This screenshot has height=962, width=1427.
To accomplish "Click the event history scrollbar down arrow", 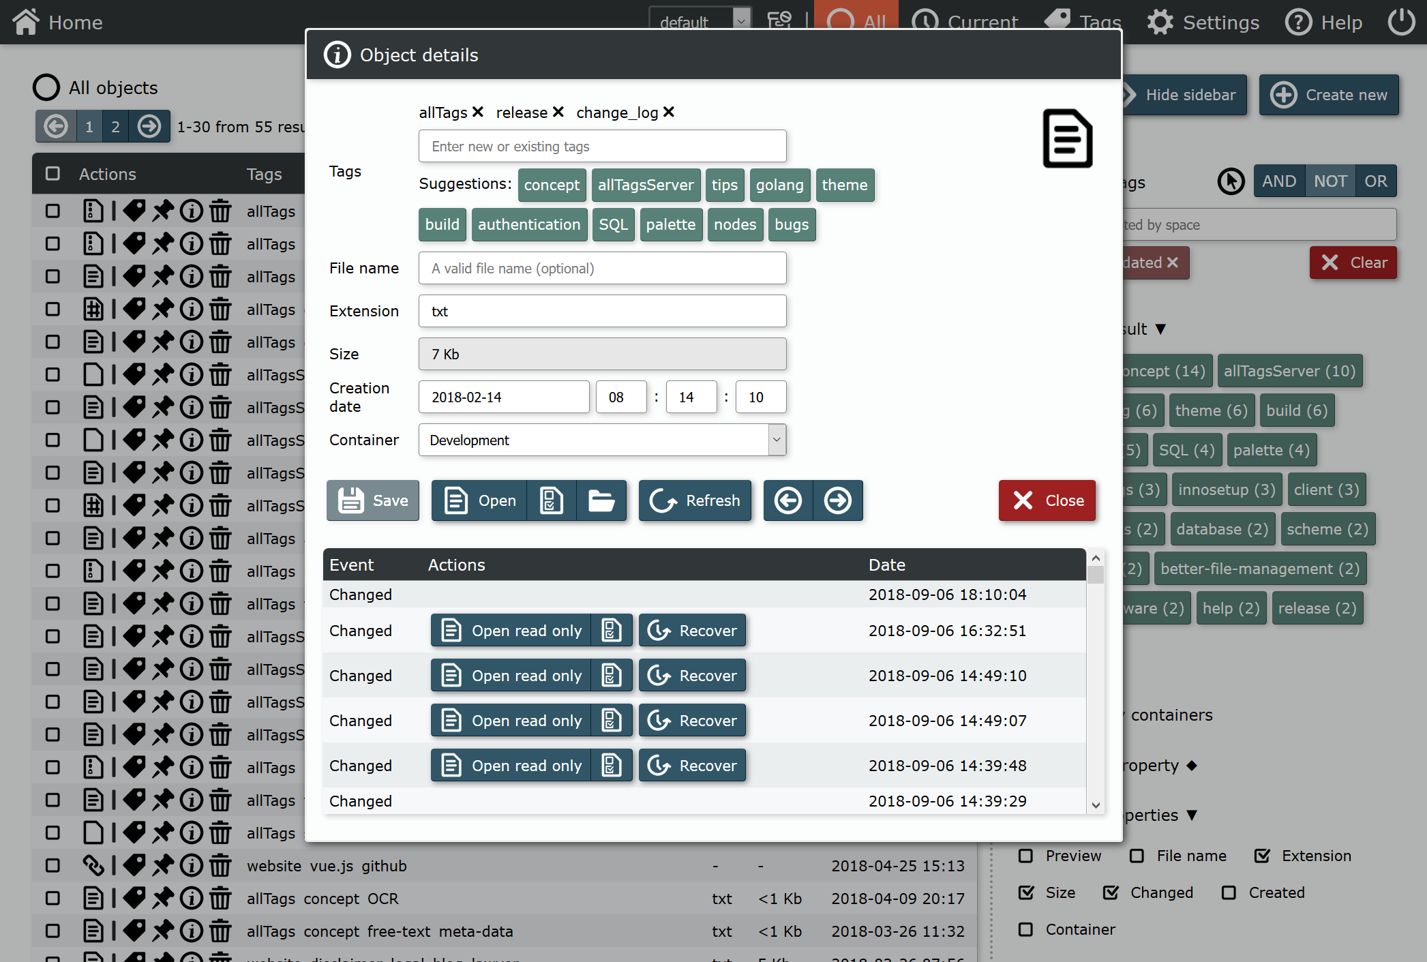I will (1096, 805).
